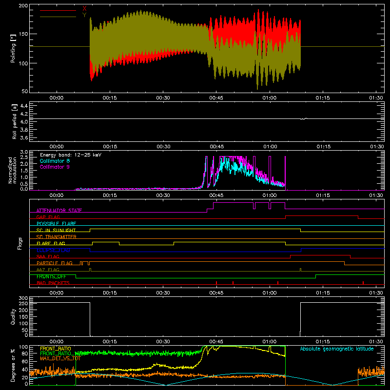Select the Pointing axis title

pos(13,48)
